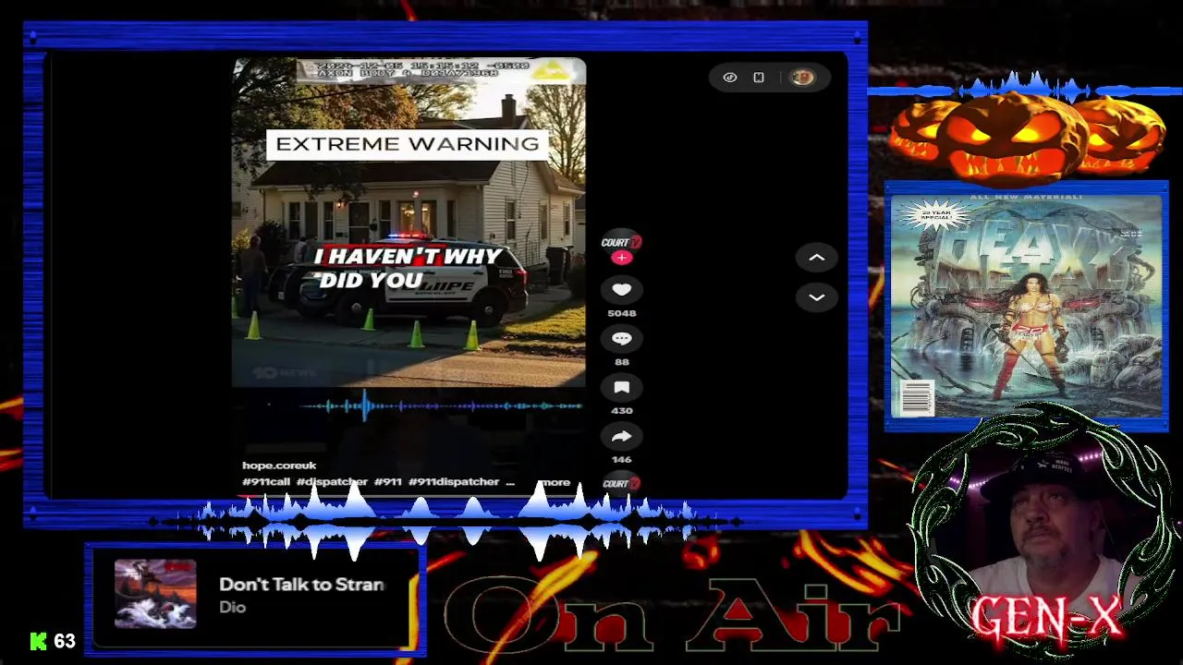Click the phone icon in top-right pill
Viewport: 1183px width, 665px height.
pos(759,78)
